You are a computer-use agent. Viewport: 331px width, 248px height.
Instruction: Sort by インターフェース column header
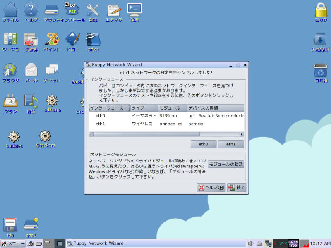109,108
